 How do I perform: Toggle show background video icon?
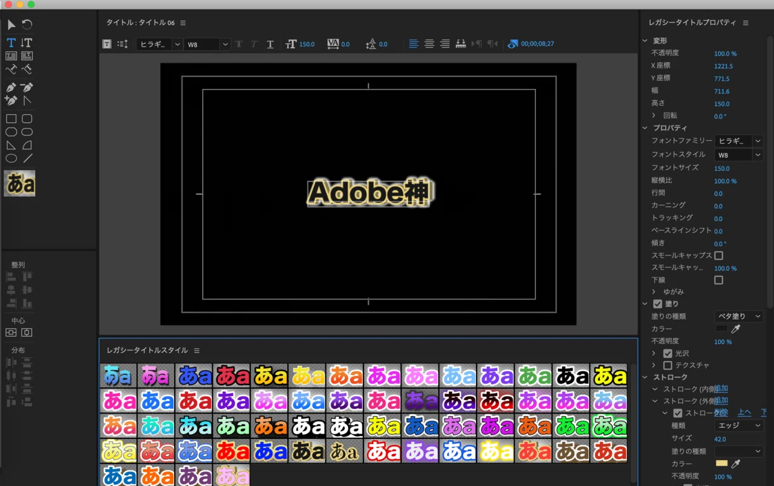(513, 44)
